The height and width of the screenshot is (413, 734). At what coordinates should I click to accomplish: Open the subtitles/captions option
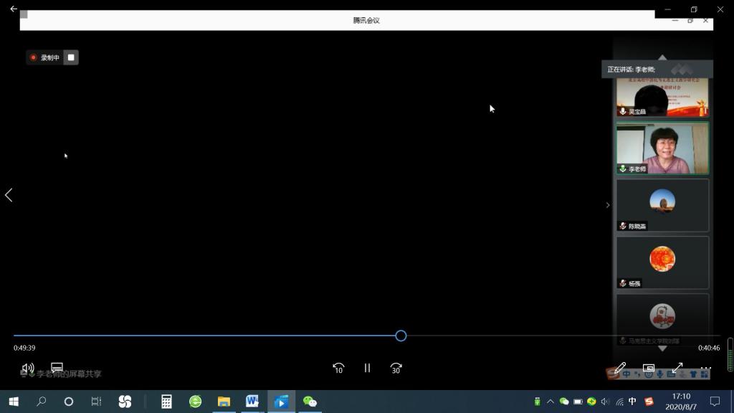57,368
